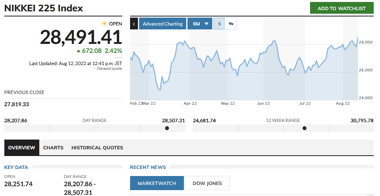
Task: Click the 52 WEEK RANGE label
Action: 283,120
